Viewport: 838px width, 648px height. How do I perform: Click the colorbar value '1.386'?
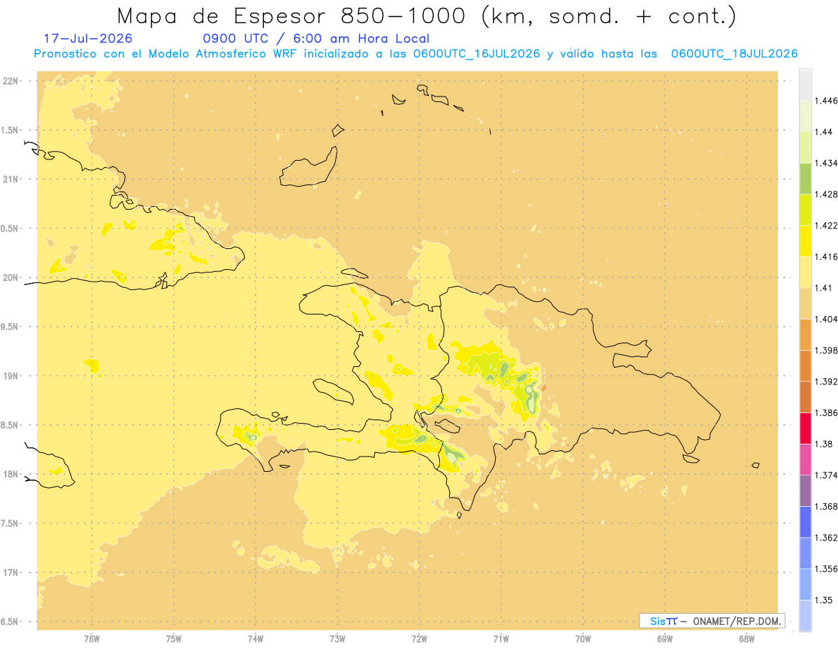point(828,412)
